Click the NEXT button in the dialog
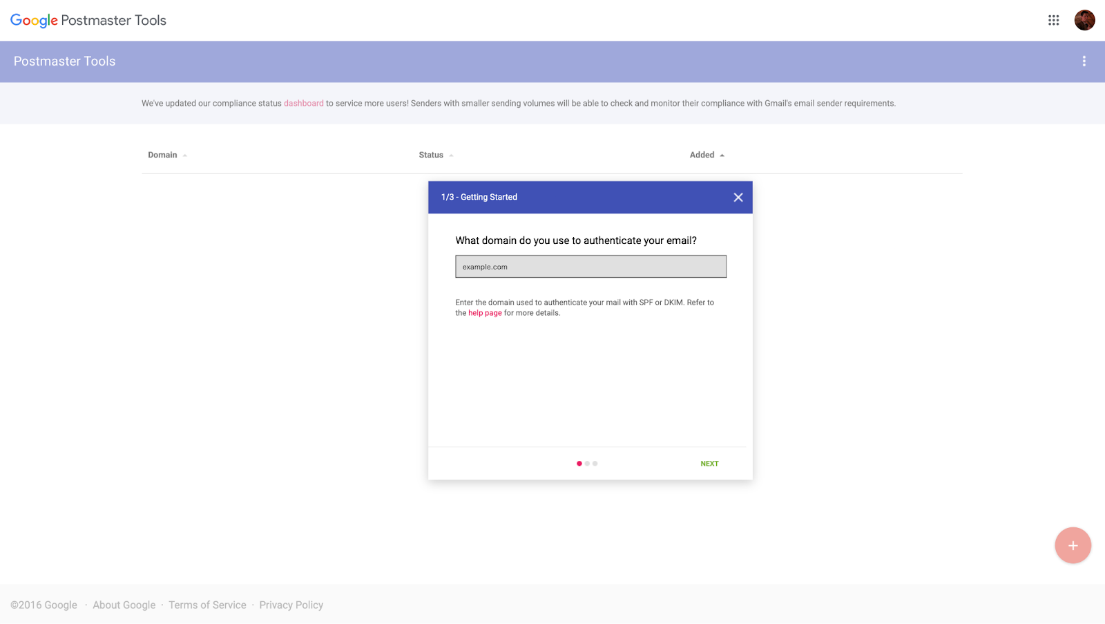Screen dimensions: 1105x624 point(709,464)
